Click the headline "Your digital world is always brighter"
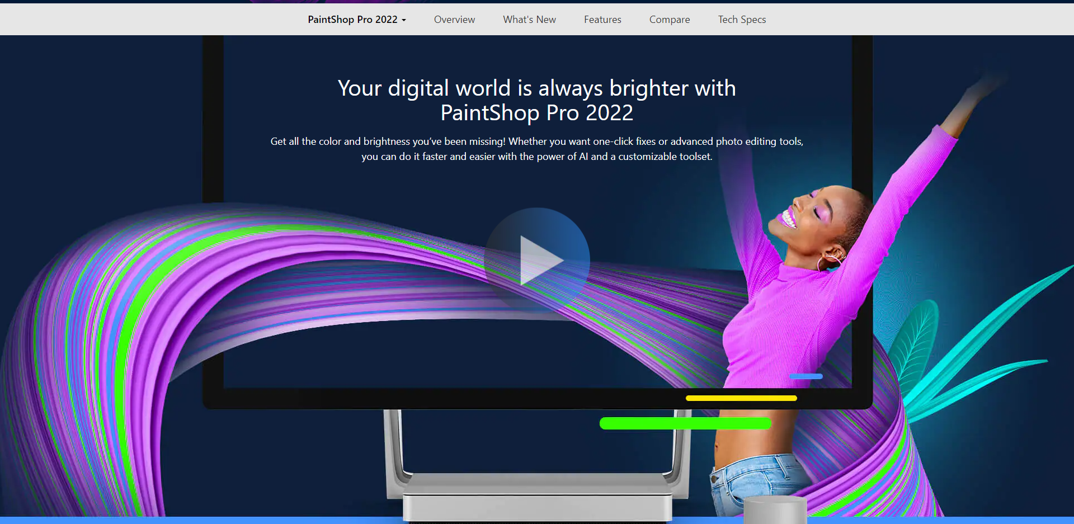The image size is (1074, 524). [537, 101]
